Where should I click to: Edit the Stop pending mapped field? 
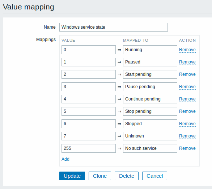pos(150,111)
